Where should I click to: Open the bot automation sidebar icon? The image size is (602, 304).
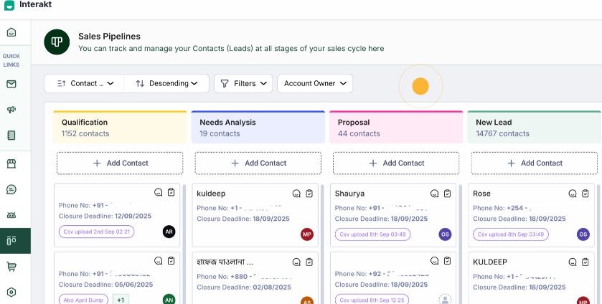pyautogui.click(x=11, y=215)
